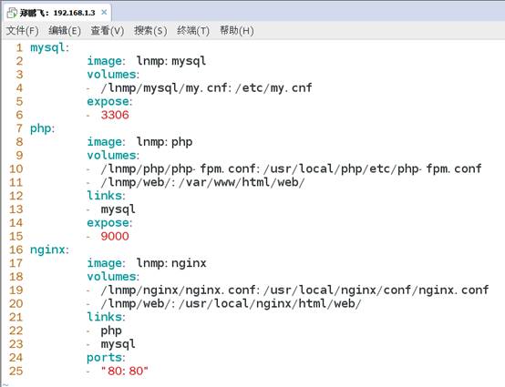
Task: Click the 'php:' key on line 7
Action: pos(43,128)
